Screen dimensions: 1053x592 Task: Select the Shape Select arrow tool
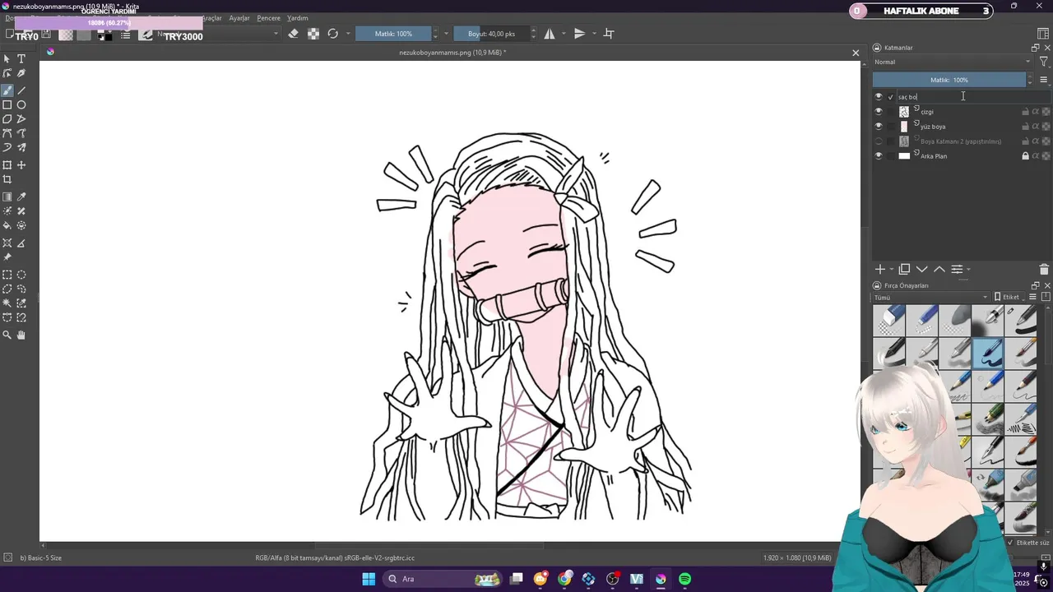[7, 59]
